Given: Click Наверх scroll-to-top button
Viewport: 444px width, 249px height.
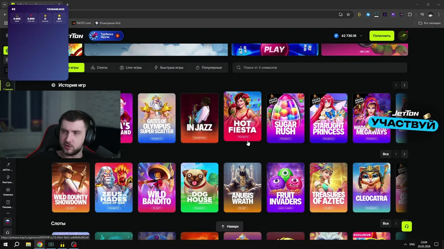Looking at the screenshot, I should pyautogui.click(x=230, y=227).
